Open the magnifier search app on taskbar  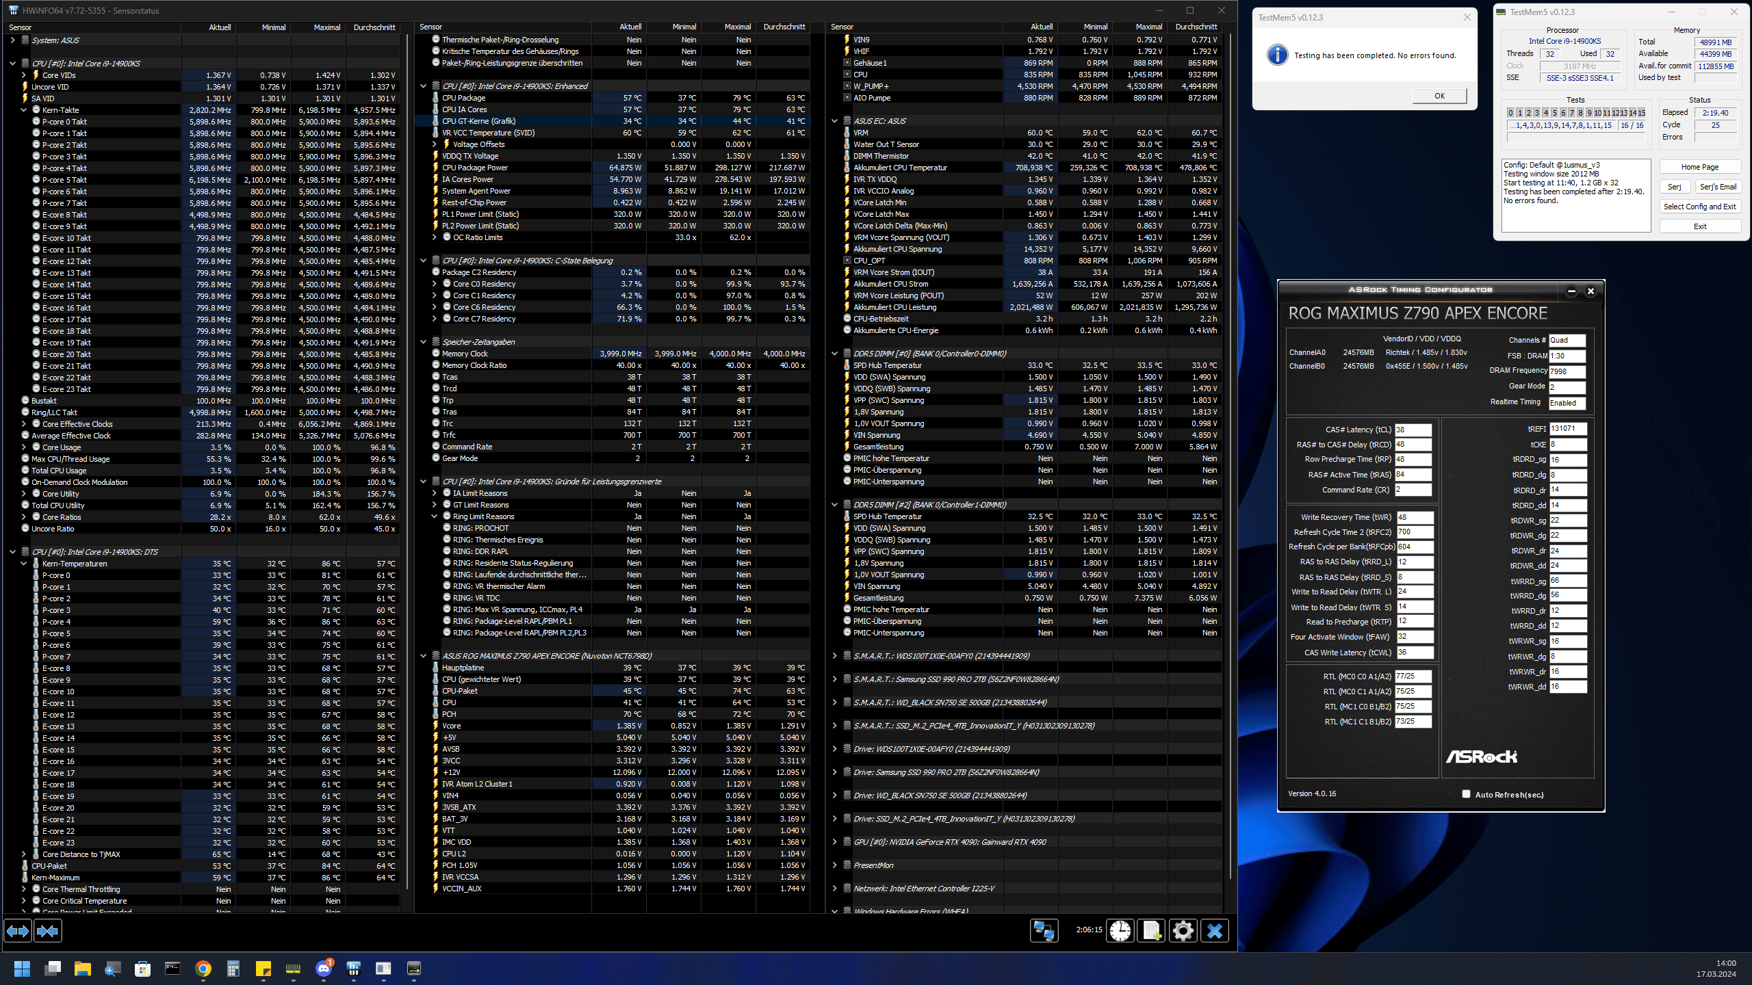112,969
